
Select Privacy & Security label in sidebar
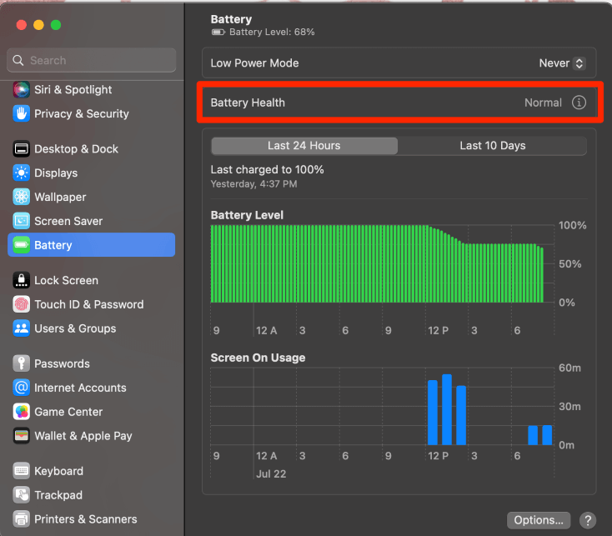click(x=82, y=113)
